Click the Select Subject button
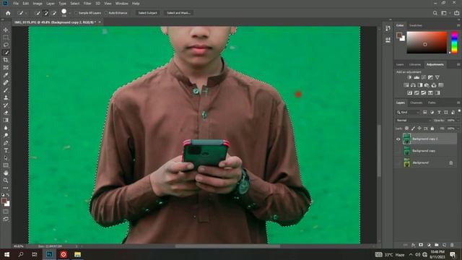This screenshot has width=462, height=260. (147, 13)
